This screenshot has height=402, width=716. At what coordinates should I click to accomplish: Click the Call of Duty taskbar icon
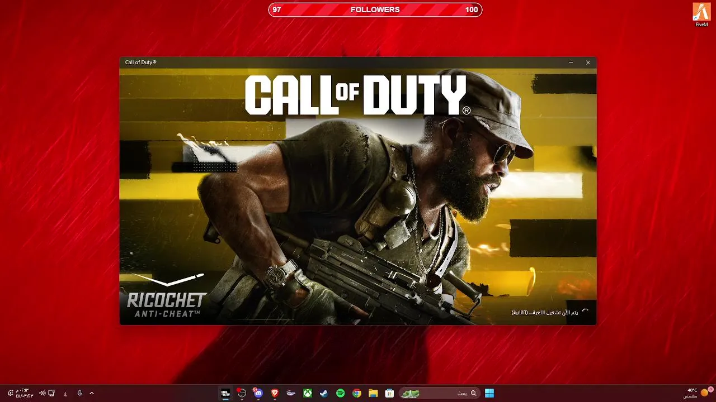tap(225, 393)
